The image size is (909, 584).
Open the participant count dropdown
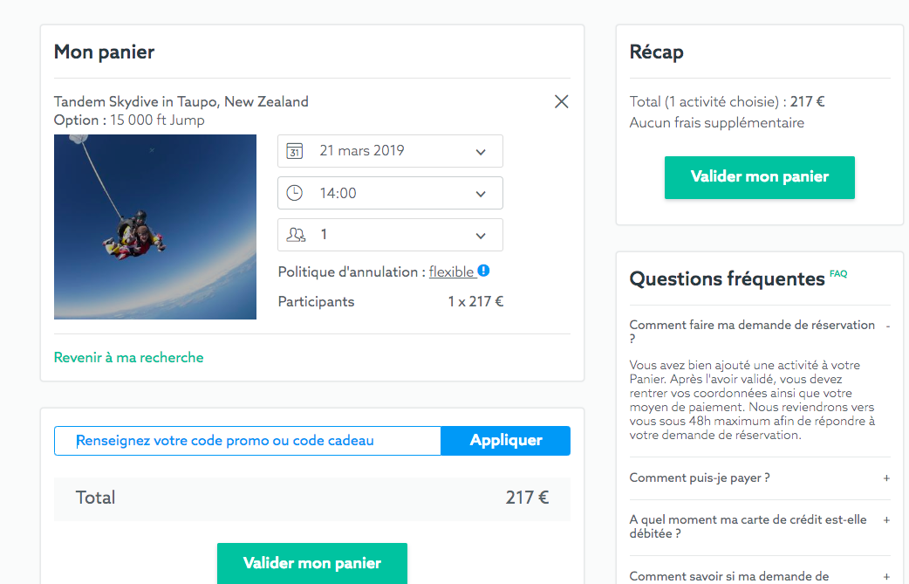click(390, 235)
